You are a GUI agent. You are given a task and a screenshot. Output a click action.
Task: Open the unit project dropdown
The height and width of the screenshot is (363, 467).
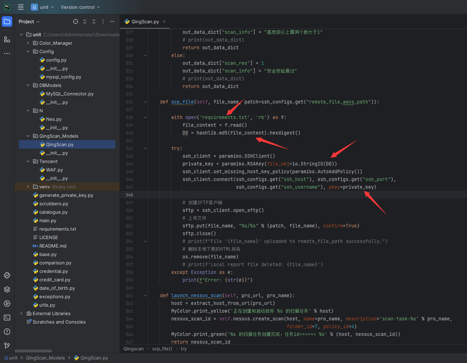tap(43, 7)
